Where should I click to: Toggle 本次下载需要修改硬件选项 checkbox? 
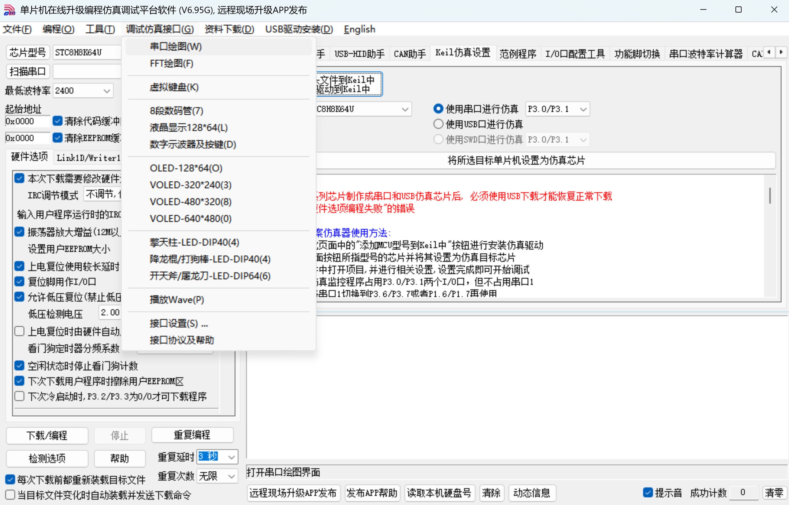coord(19,178)
